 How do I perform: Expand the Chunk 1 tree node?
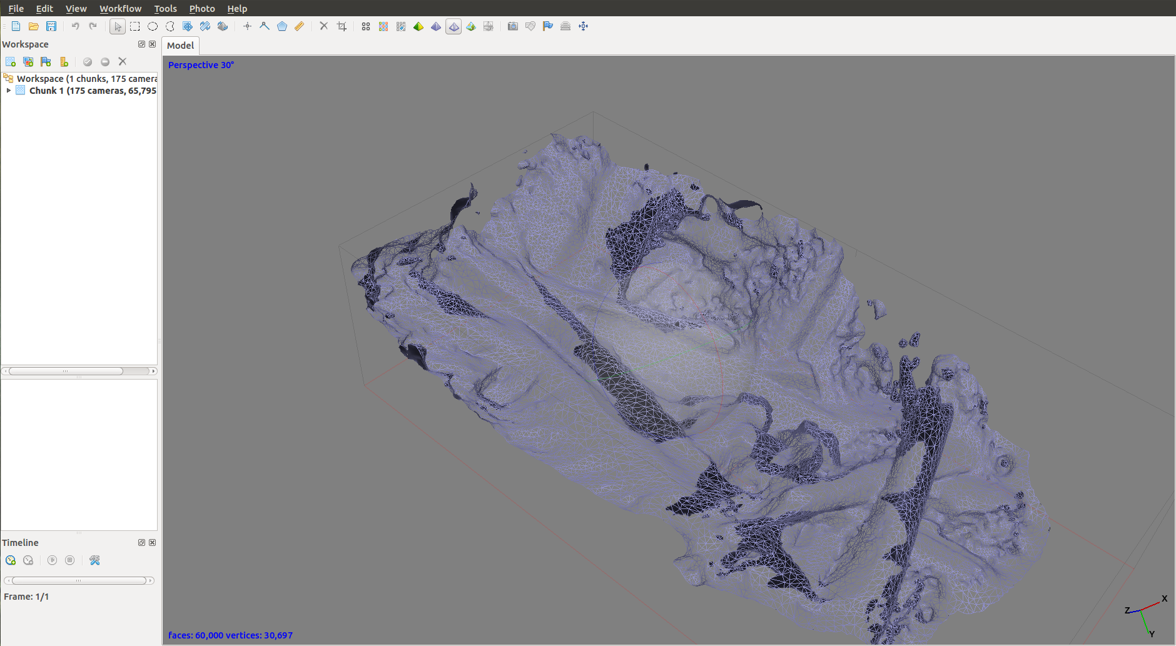9,91
